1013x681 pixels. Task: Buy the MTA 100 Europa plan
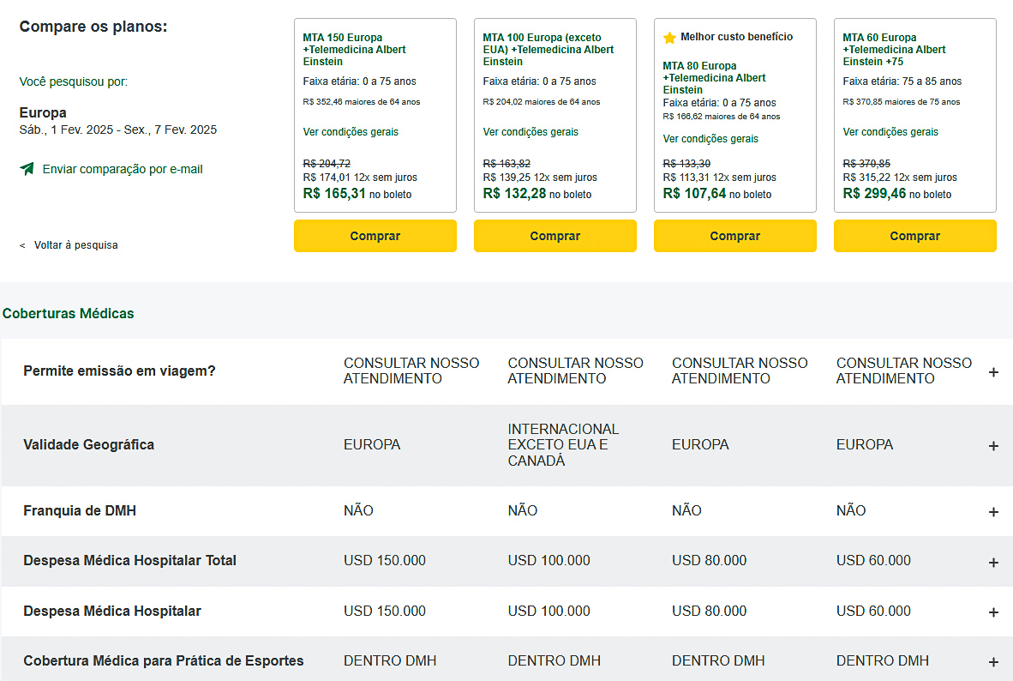point(555,236)
